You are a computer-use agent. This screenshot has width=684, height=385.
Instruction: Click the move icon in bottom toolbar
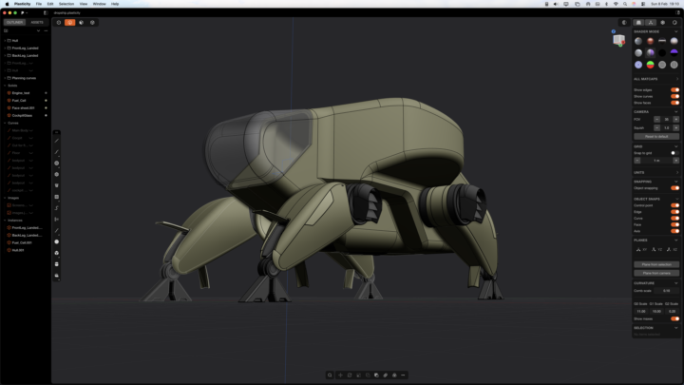[341, 375]
